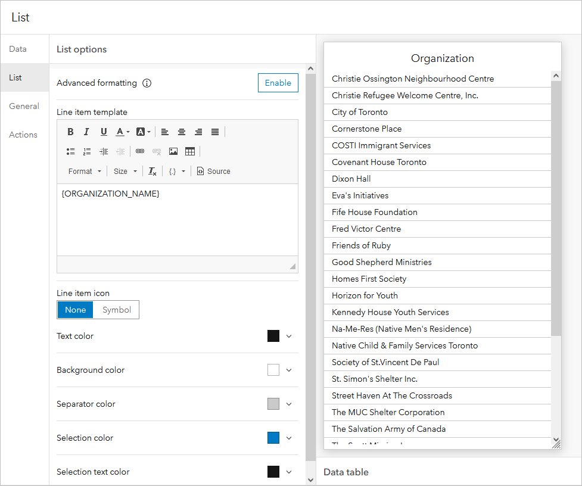Viewport: 582px width, 486px height.
Task: Expand the Text color picker chevron
Action: click(x=290, y=336)
